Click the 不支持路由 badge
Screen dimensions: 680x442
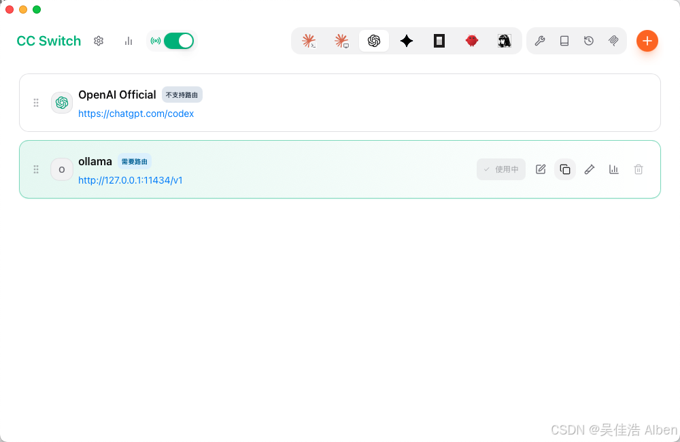point(182,95)
